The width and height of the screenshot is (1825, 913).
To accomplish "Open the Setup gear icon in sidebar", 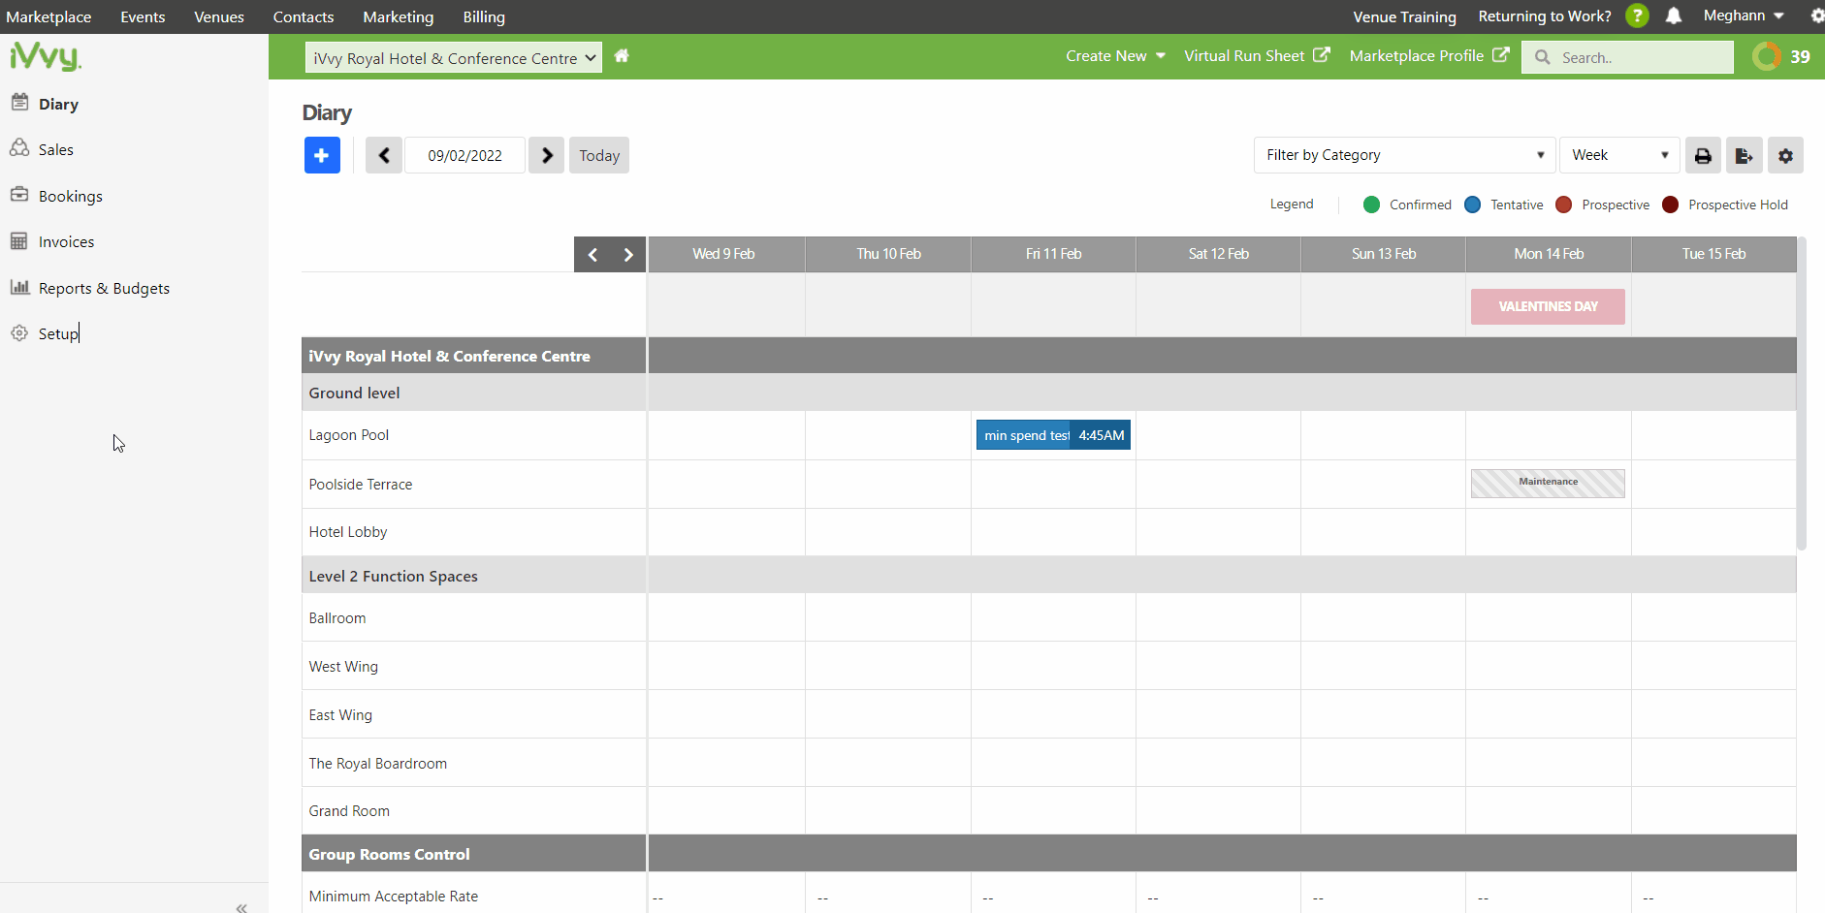I will [x=19, y=332].
